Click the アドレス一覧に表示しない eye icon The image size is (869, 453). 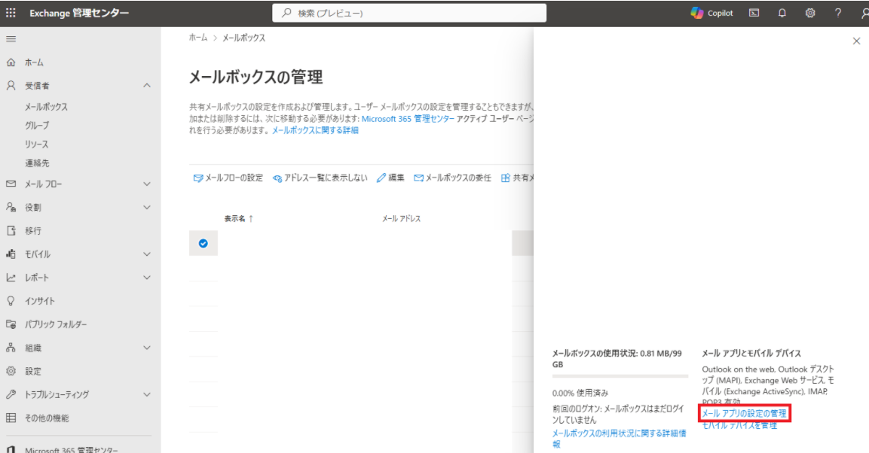click(277, 178)
